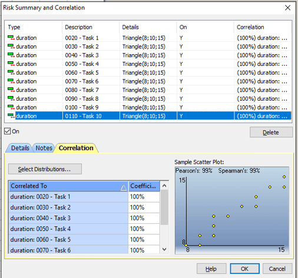Confirm the dialog with OK
Screen dimensions: 298x278
(244, 269)
